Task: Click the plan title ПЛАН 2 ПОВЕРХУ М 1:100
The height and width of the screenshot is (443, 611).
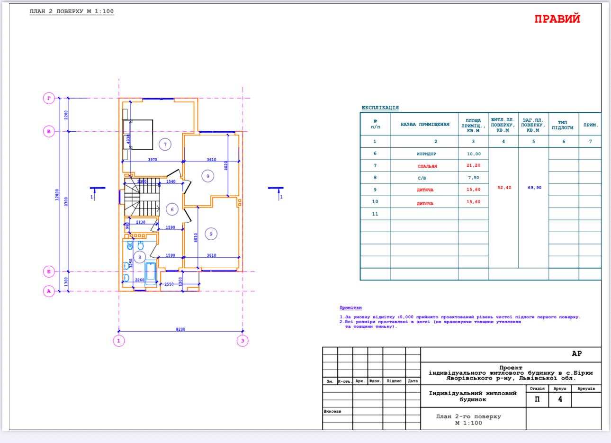Action: click(x=72, y=11)
